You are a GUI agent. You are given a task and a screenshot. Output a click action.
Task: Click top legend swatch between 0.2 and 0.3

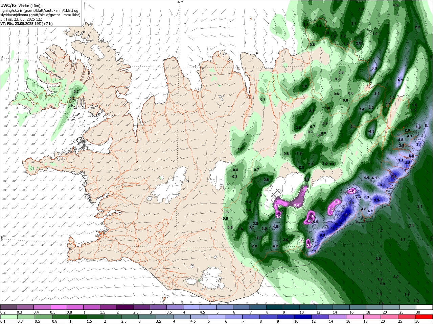tap(8, 307)
